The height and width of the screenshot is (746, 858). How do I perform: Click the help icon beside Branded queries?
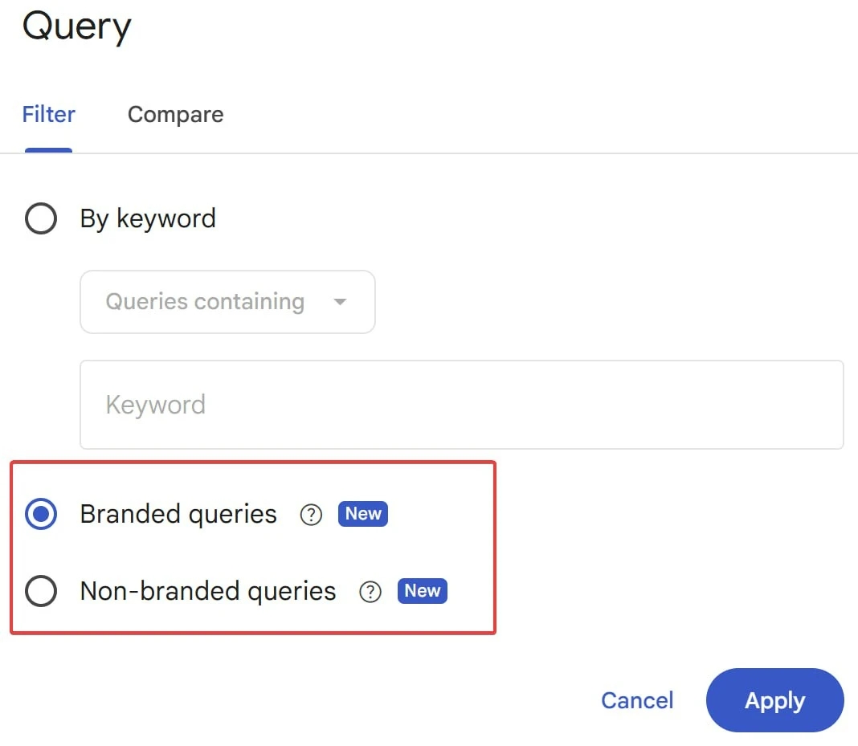point(311,515)
